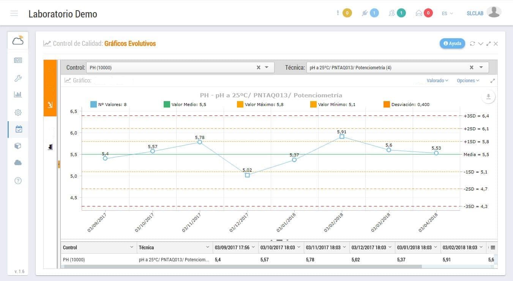513x281 pixels.
Task: Toggle the Valor Medio: 5,5 legend swatch
Action: [167, 104]
